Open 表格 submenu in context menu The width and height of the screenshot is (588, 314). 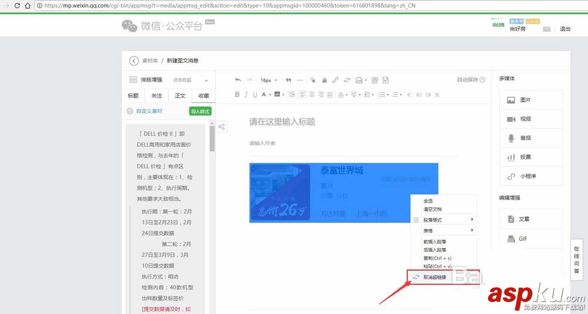point(448,231)
